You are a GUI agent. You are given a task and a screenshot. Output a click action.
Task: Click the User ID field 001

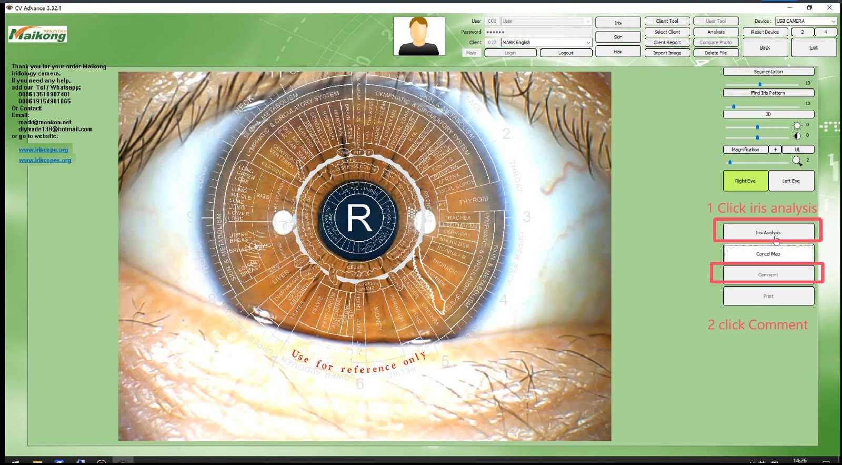492,21
